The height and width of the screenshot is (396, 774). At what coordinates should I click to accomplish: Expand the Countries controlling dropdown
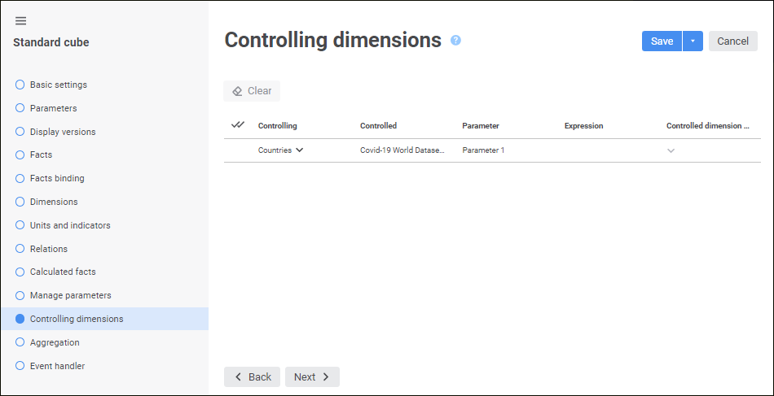300,150
